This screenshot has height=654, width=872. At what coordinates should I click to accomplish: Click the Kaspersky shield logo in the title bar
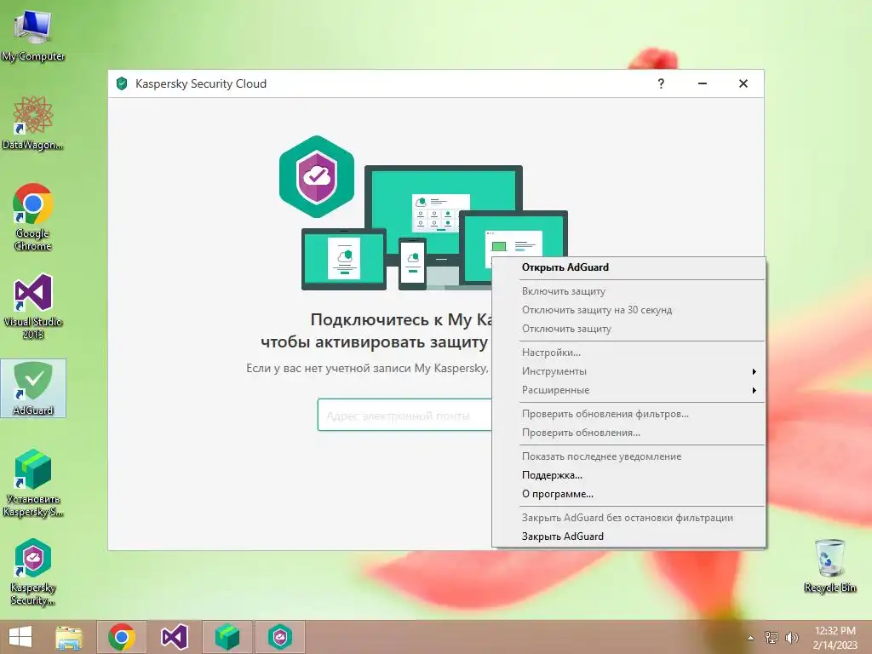(122, 83)
